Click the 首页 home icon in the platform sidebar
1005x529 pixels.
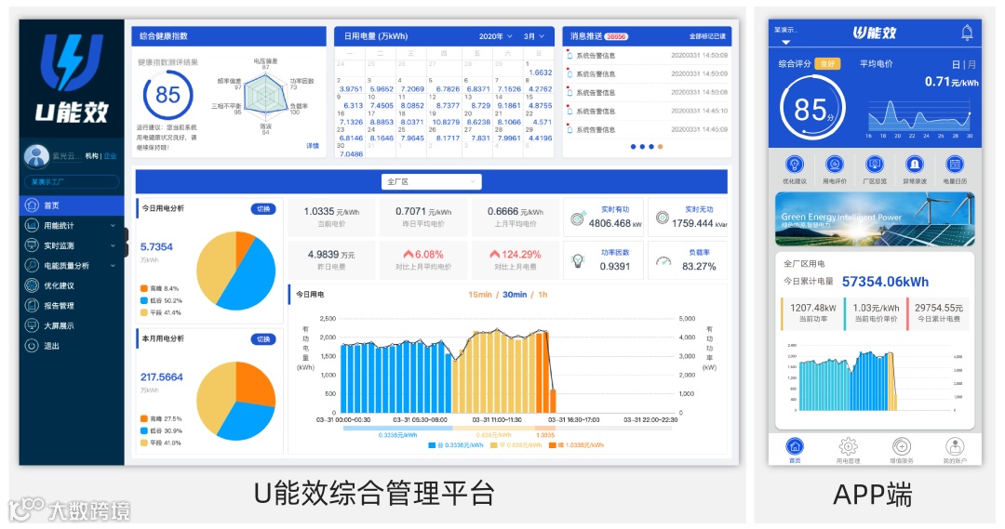click(x=32, y=205)
